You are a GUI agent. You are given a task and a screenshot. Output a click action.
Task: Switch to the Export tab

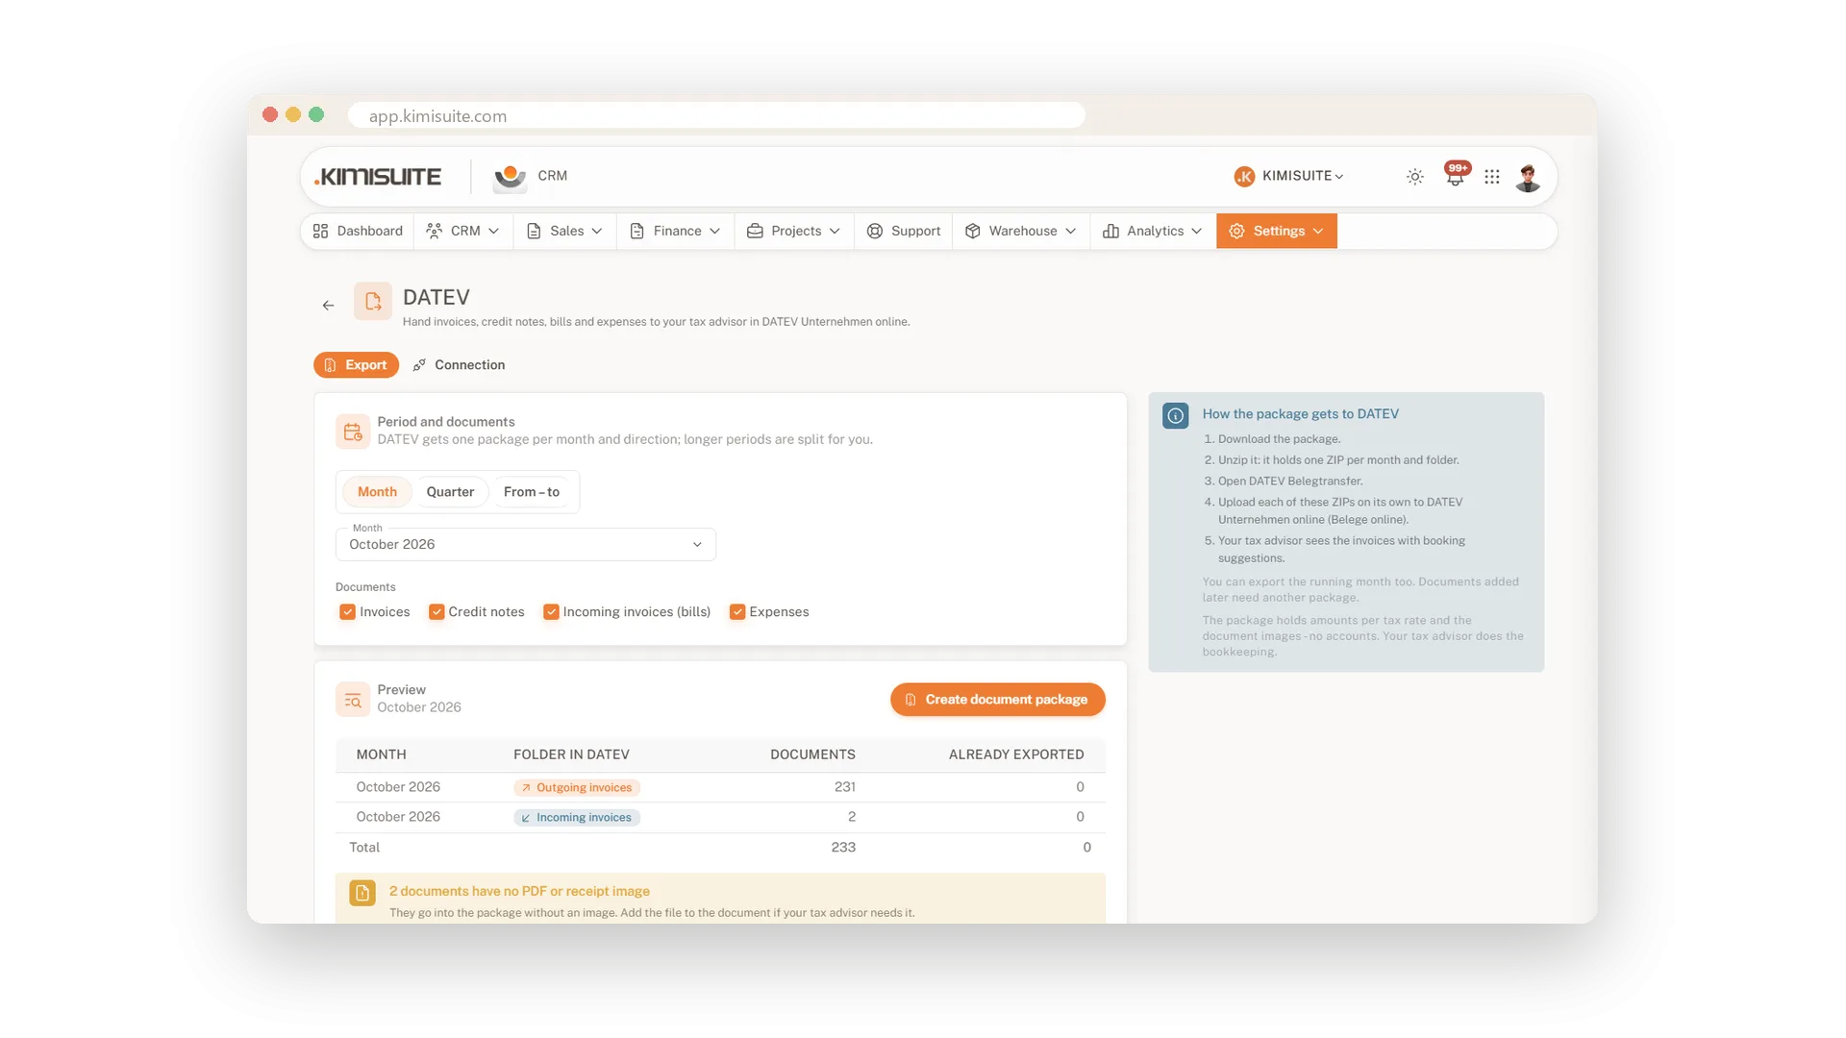(356, 365)
